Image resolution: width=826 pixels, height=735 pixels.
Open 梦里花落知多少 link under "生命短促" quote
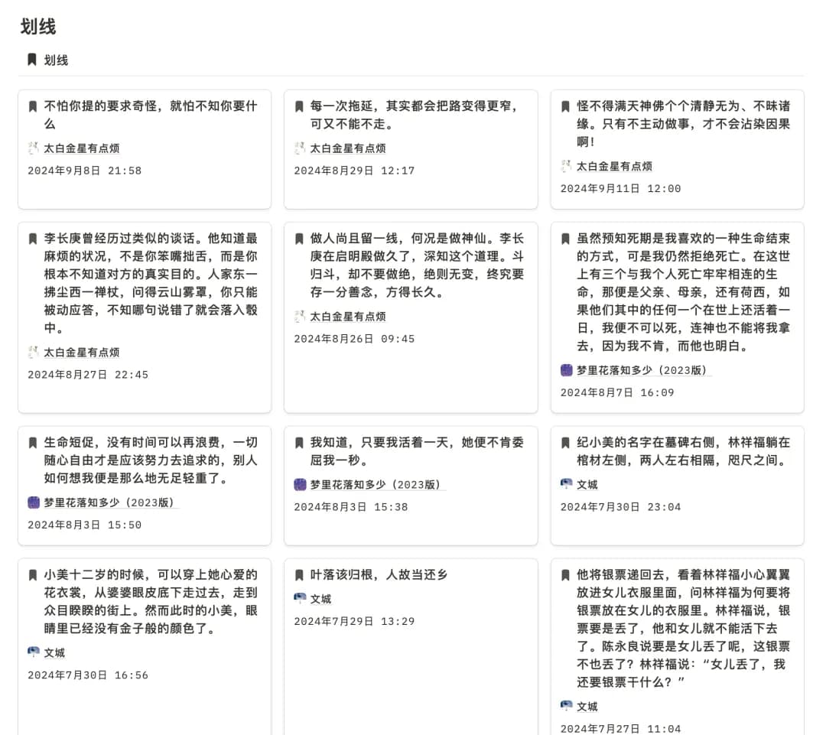pyautogui.click(x=110, y=502)
